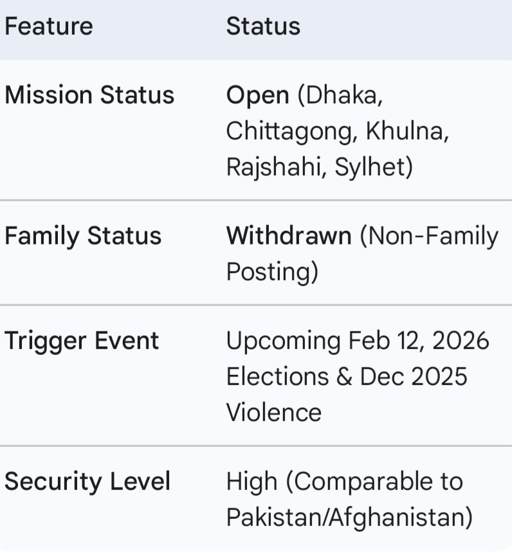Click the Status column header
512x553 pixels.
coord(263,26)
